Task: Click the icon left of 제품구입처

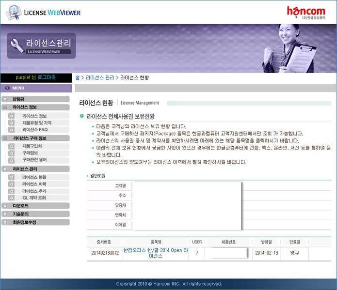Action: coord(11,146)
